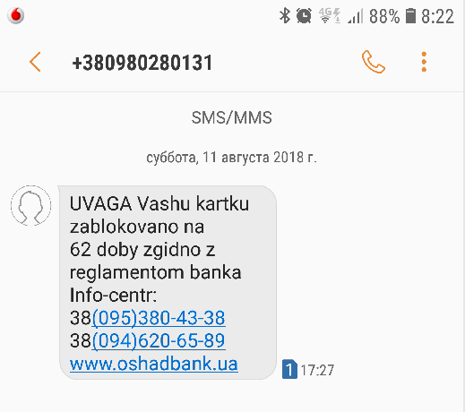Screen dimensions: 465x412
Task: Tap the battery status icon
Action: coord(410,16)
